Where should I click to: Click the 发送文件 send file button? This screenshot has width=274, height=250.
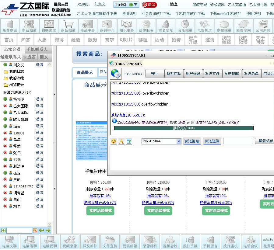[212, 74]
